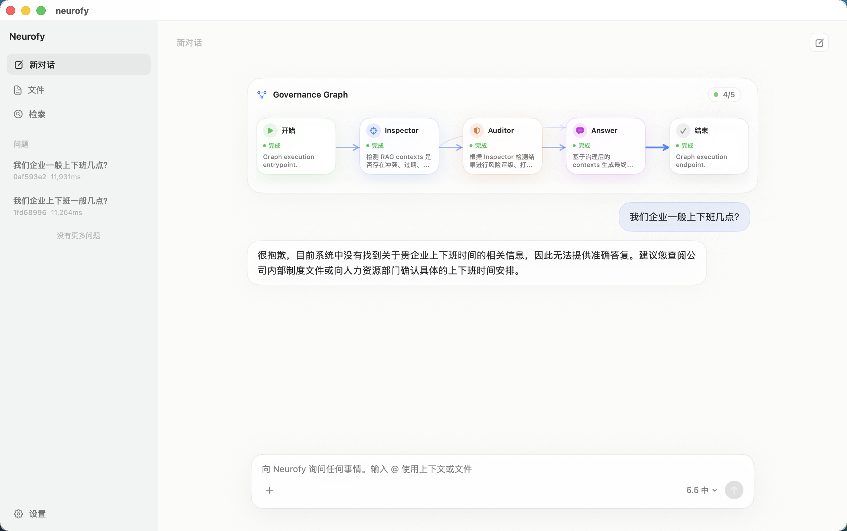Click the 完成 status under Answer
The width and height of the screenshot is (847, 531).
(x=581, y=146)
